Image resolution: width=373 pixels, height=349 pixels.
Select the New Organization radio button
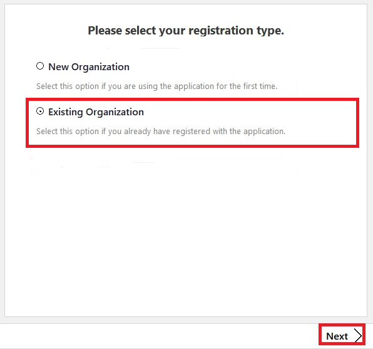tap(40, 66)
